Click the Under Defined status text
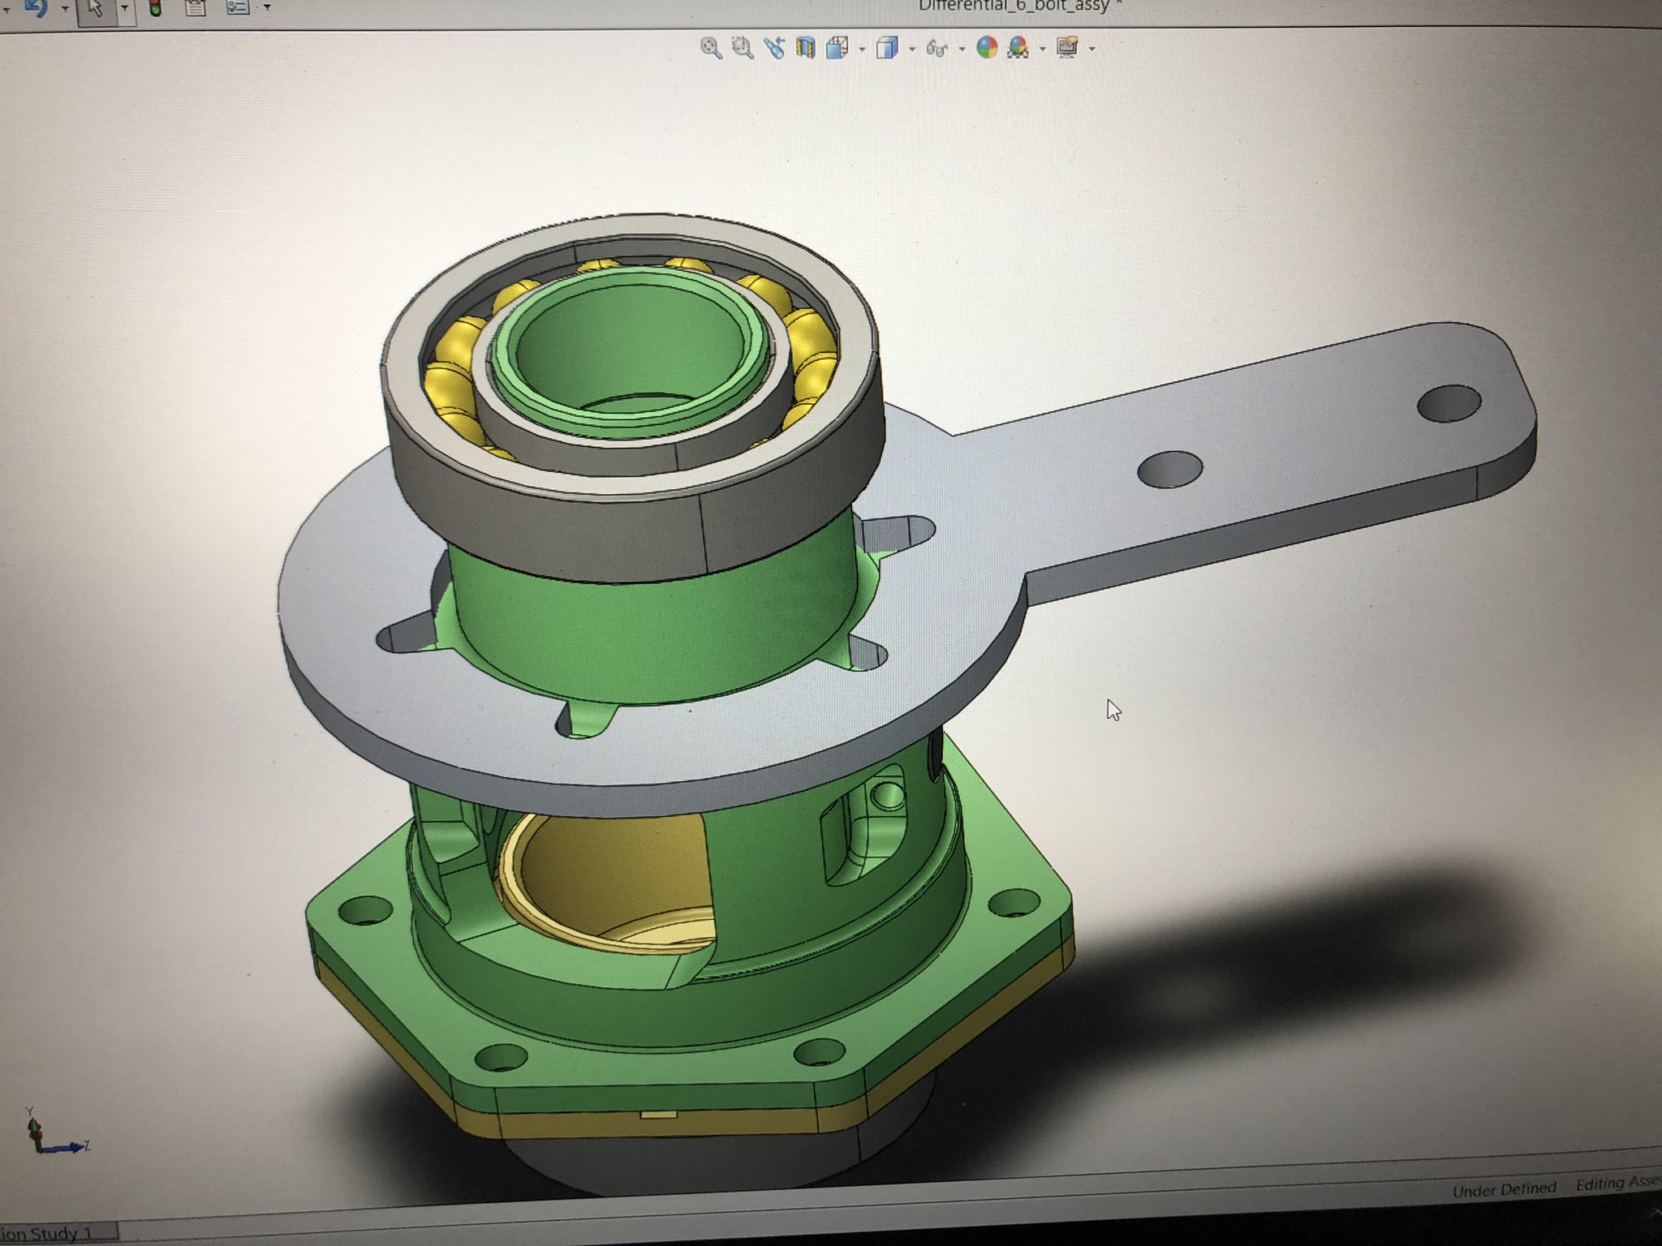 pos(1504,1190)
